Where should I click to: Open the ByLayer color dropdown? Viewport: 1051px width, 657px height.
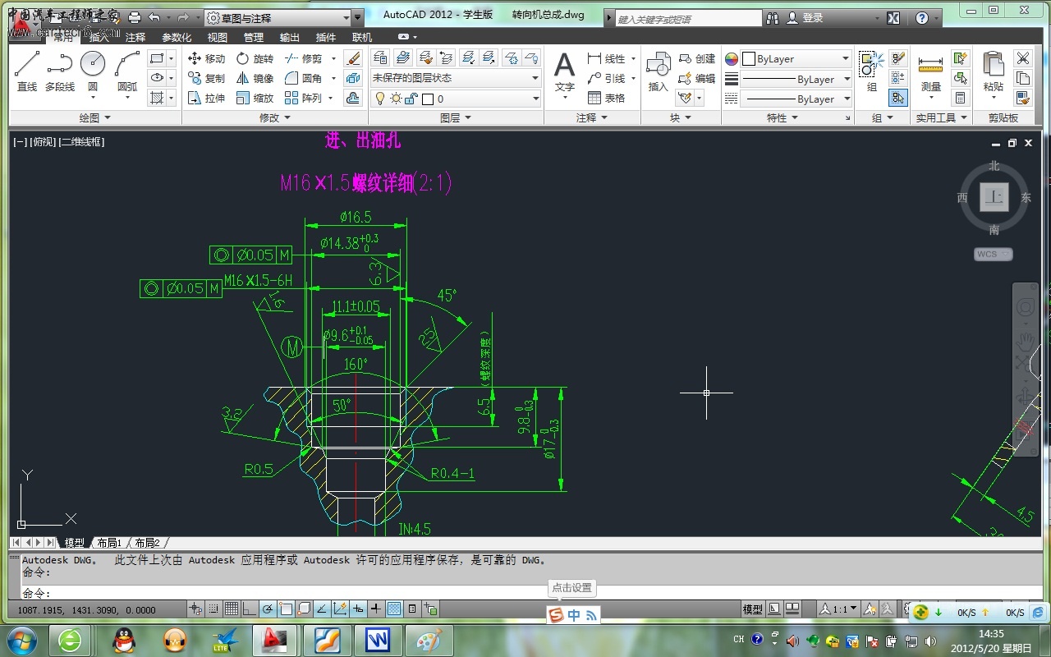(796, 59)
